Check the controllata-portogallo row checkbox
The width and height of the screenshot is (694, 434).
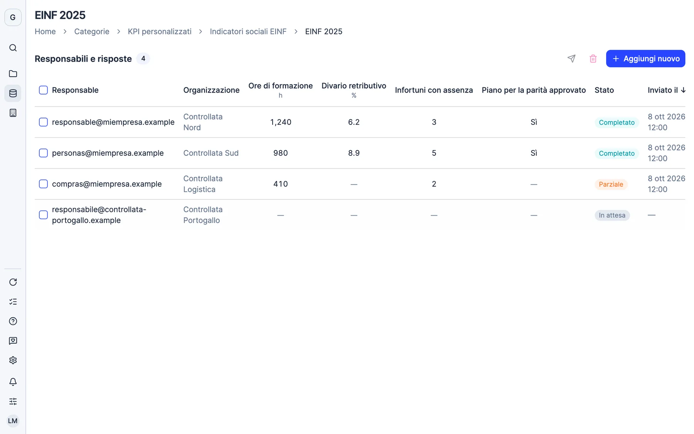[43, 215]
